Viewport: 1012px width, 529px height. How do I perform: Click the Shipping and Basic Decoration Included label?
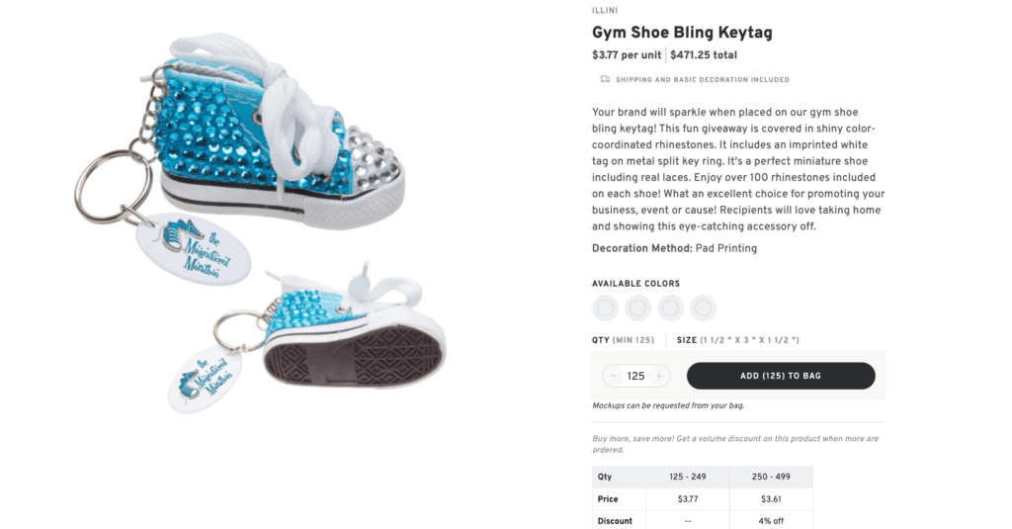coord(702,79)
